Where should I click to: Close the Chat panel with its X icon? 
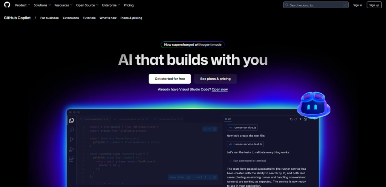pos(315,119)
